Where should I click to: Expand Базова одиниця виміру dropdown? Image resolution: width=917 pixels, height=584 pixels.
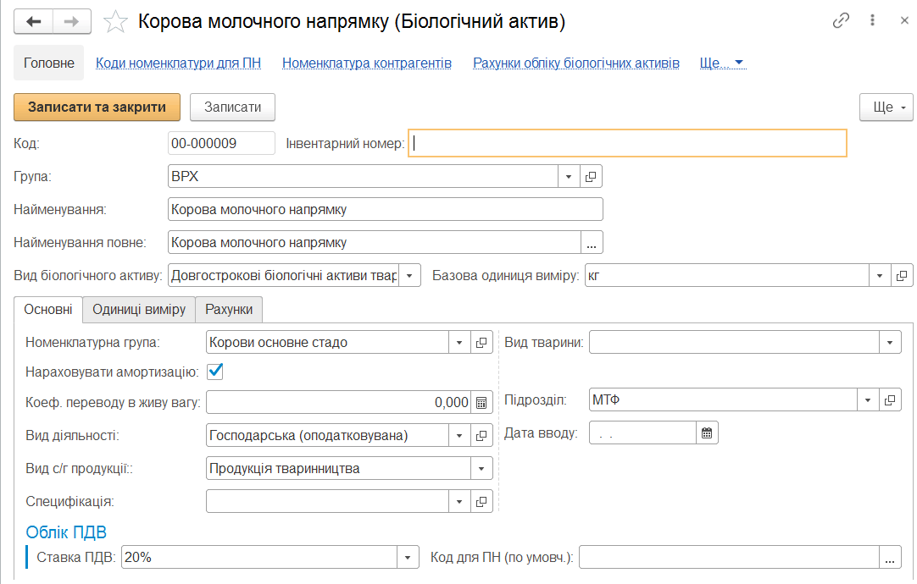coord(880,276)
